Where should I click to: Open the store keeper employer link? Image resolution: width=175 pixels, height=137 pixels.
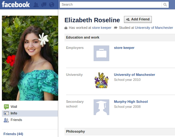tap(124, 48)
